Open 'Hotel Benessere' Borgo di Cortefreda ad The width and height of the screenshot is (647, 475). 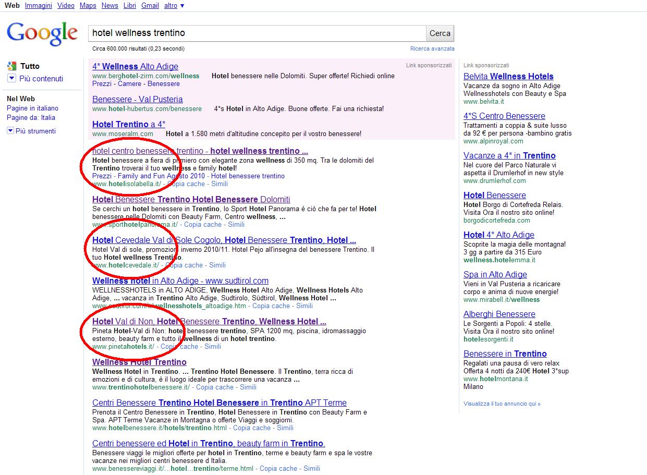[495, 195]
